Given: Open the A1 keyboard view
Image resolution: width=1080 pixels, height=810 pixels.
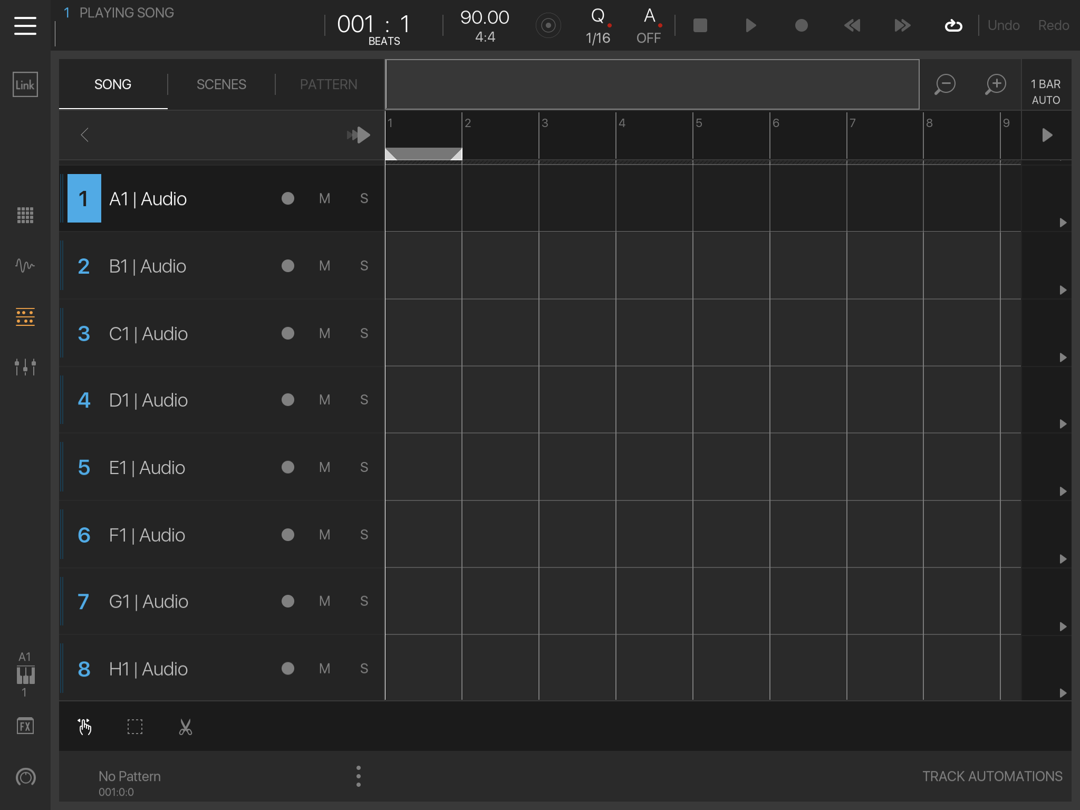Looking at the screenshot, I should tap(25, 674).
